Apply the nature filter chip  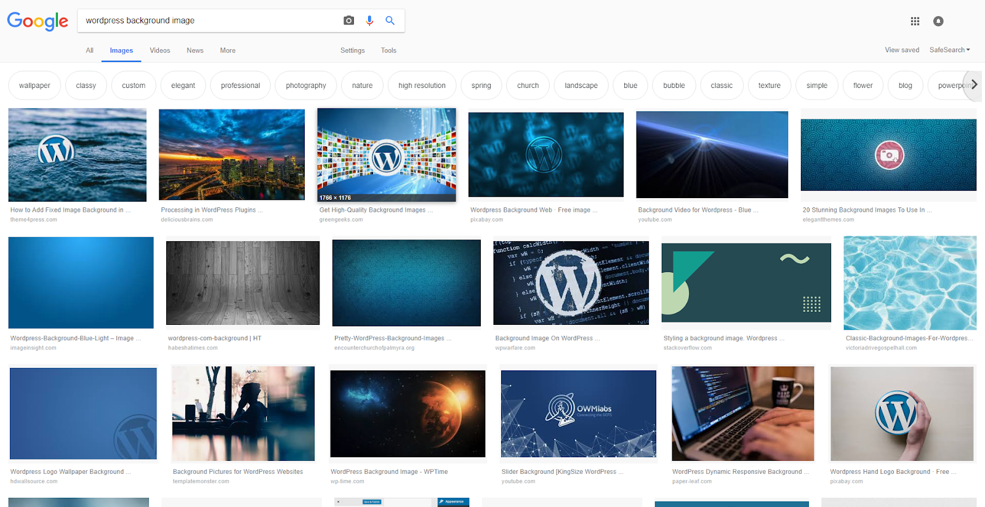[x=362, y=86]
